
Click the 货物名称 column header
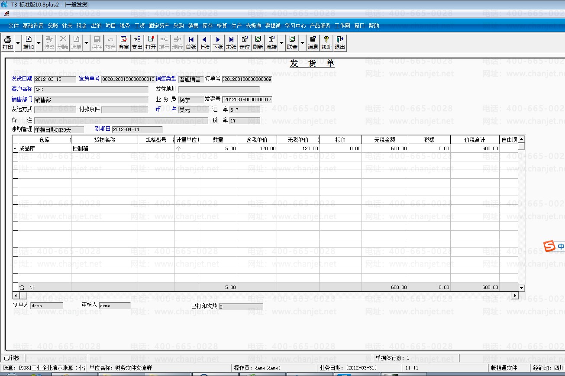pyautogui.click(x=105, y=140)
